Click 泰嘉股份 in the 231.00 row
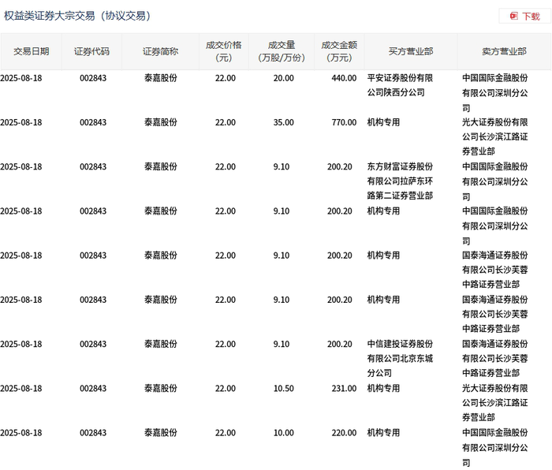Viewport: 552px width, 470px height. [x=161, y=389]
